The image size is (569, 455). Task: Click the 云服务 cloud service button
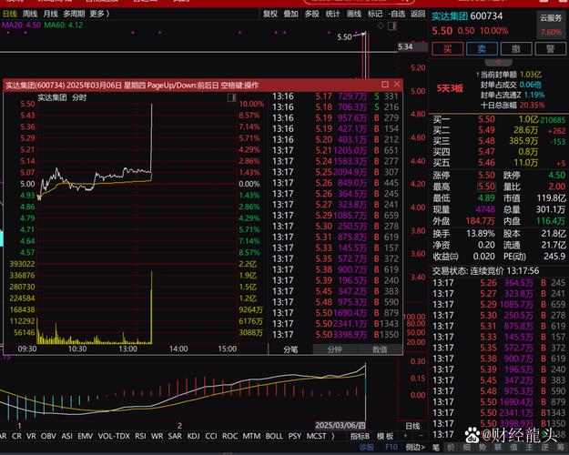click(x=550, y=15)
